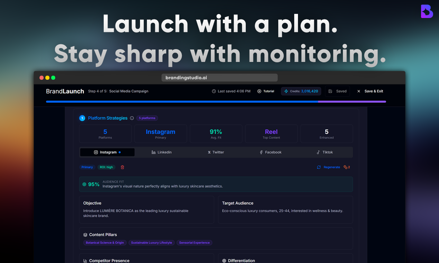This screenshot has width=439, height=263.
Task: Click the Sensorial Experience pillar tag
Action: [194, 243]
